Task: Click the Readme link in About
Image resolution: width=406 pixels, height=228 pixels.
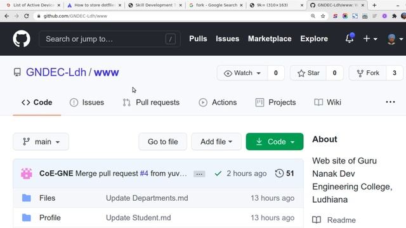Action: [x=341, y=220]
